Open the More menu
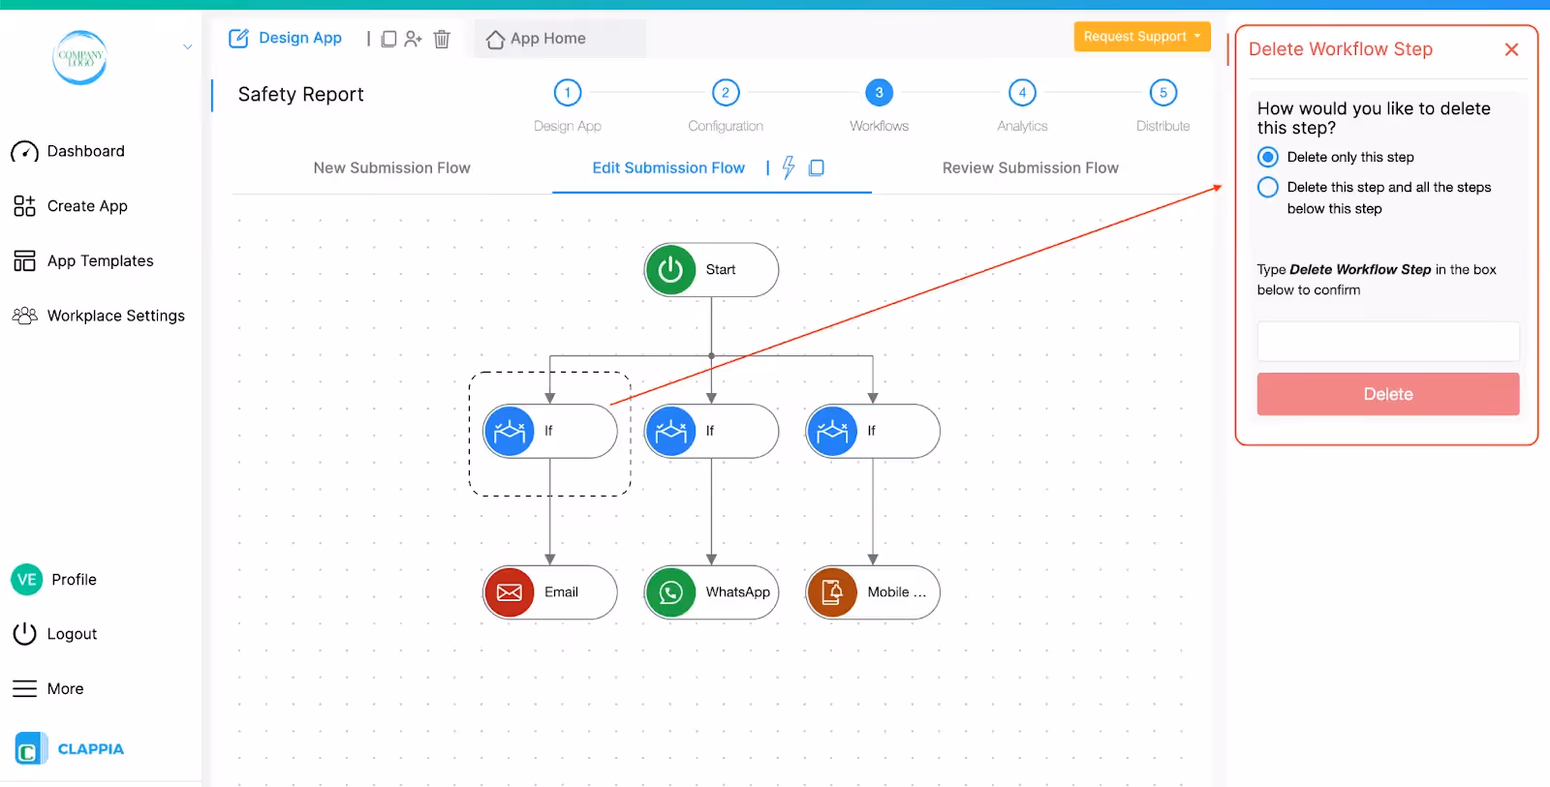 click(x=47, y=689)
